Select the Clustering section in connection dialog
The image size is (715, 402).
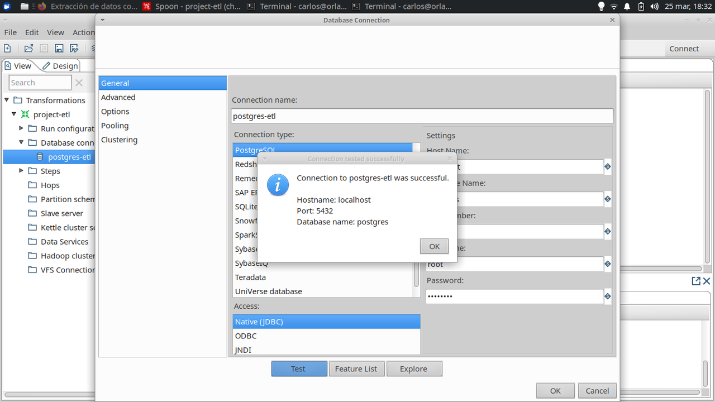tap(163, 140)
